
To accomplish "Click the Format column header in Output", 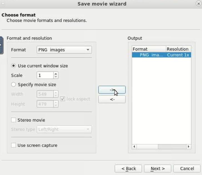I will click(149, 49).
